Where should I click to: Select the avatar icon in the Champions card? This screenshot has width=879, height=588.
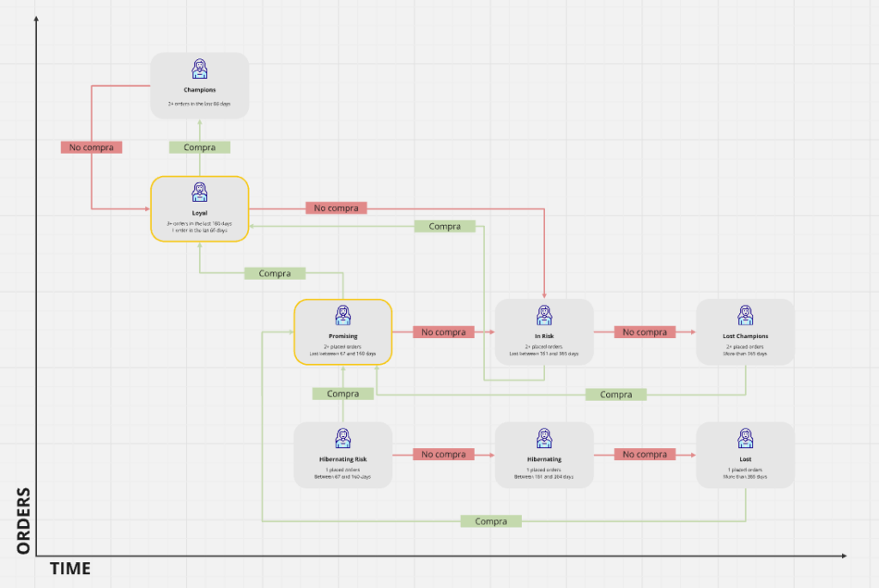point(199,69)
